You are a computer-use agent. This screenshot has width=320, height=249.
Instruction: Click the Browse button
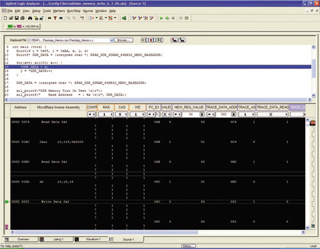124,40
